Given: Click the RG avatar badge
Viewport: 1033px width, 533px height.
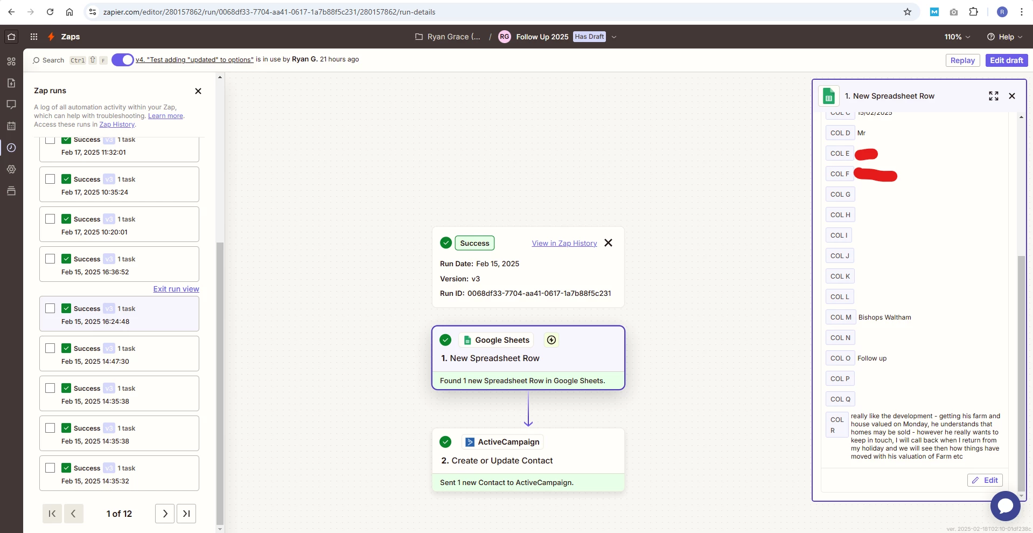Looking at the screenshot, I should [x=505, y=37].
